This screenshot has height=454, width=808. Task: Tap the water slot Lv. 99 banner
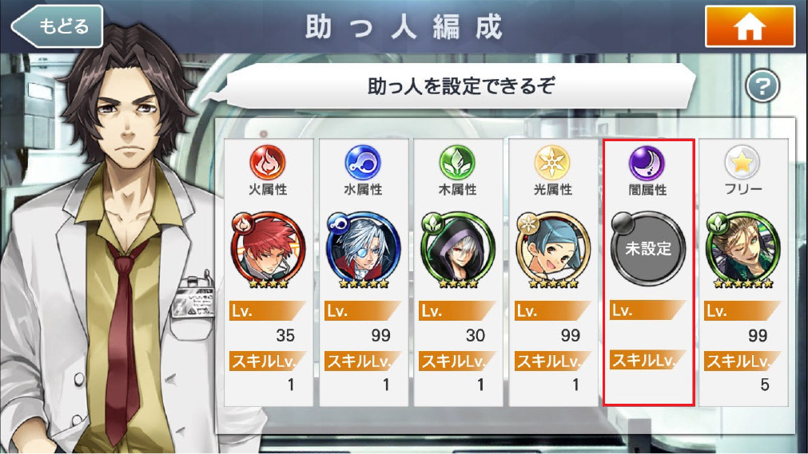pyautogui.click(x=363, y=311)
